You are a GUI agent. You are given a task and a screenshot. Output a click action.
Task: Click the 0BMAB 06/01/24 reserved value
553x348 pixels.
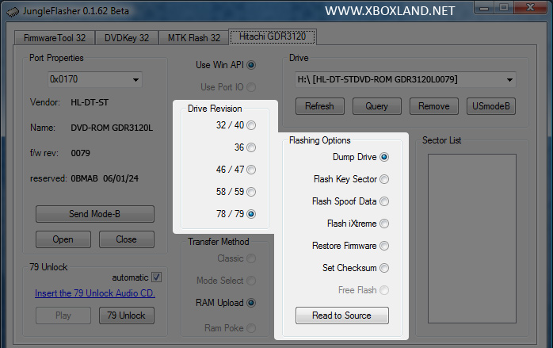pos(105,178)
